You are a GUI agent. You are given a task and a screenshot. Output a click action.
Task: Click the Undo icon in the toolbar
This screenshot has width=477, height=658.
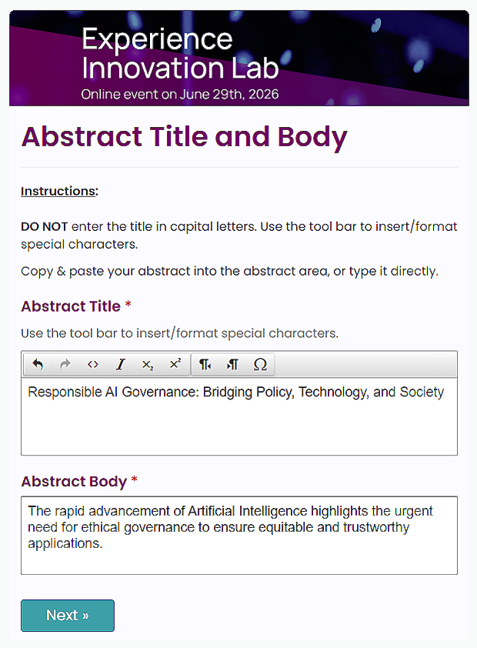[37, 364]
